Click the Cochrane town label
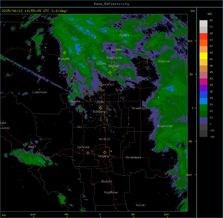 83,147
